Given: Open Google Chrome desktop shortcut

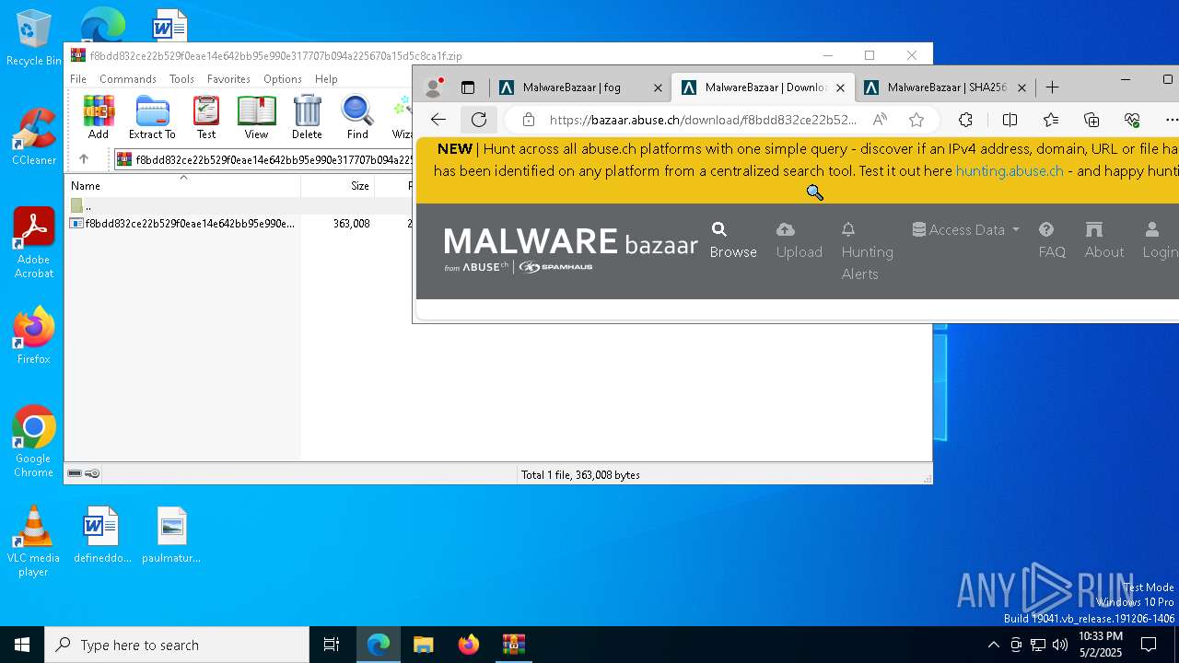Looking at the screenshot, I should 34,442.
